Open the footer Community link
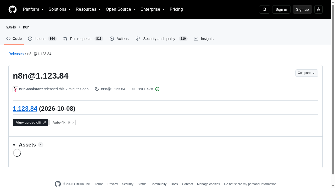 pyautogui.click(x=158, y=184)
